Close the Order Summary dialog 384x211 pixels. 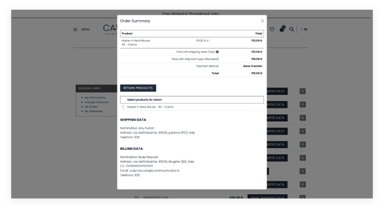262,21
